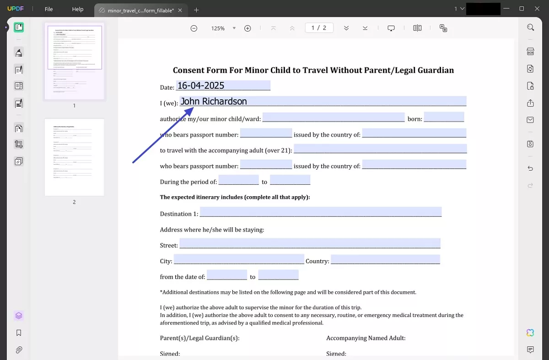Open Organize Pages tool in left sidebar
549x360 pixels.
coord(19,129)
